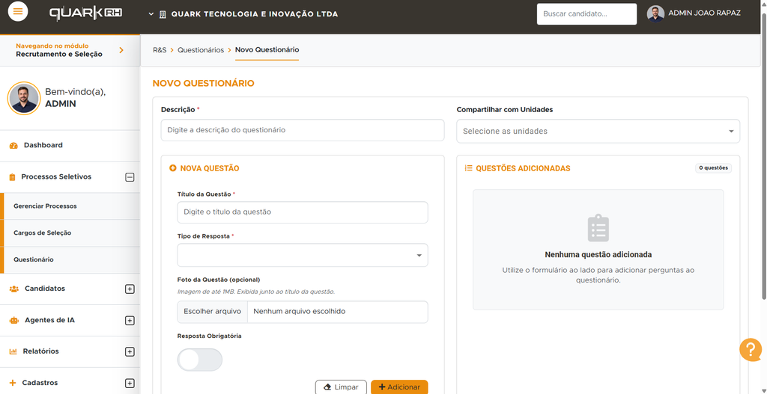The height and width of the screenshot is (394, 767).
Task: Focus the Buscar candidato search field
Action: (586, 14)
